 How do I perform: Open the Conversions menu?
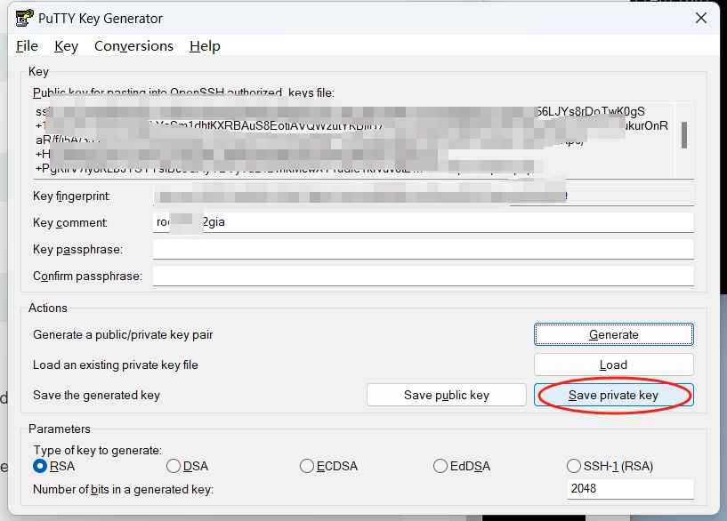click(134, 46)
